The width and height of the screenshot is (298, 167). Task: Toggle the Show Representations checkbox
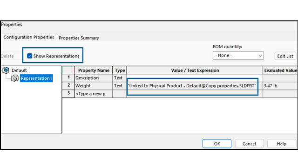coord(29,56)
